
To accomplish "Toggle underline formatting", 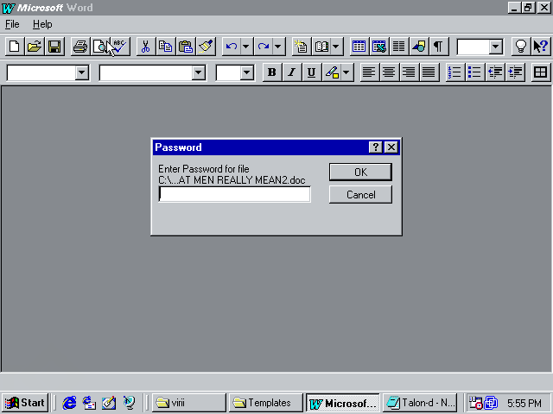I will [x=311, y=72].
